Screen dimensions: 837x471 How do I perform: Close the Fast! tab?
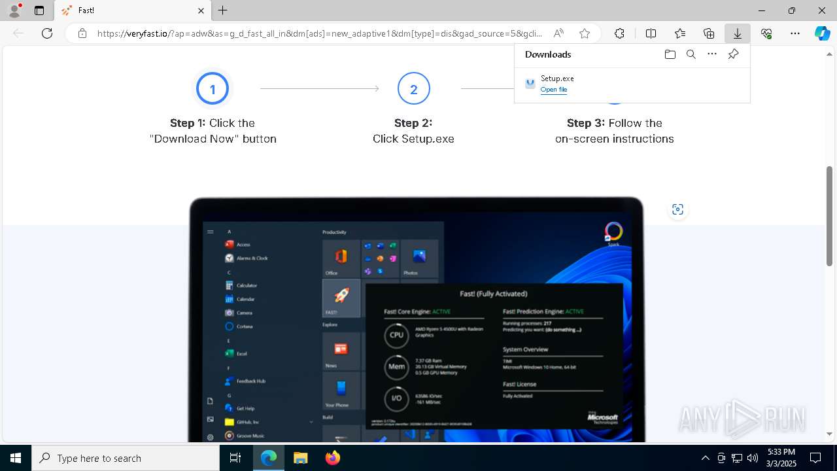pyautogui.click(x=201, y=10)
